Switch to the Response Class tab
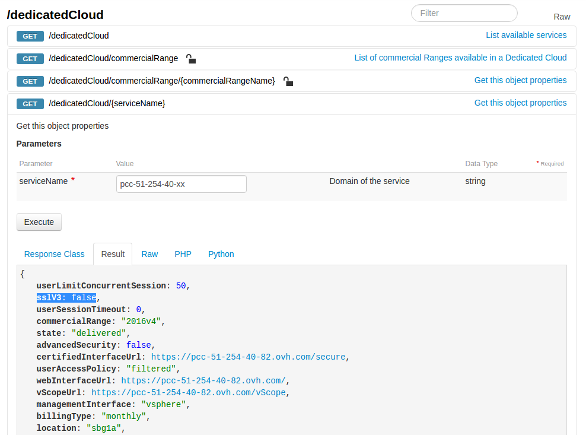586x435 pixels. click(54, 254)
